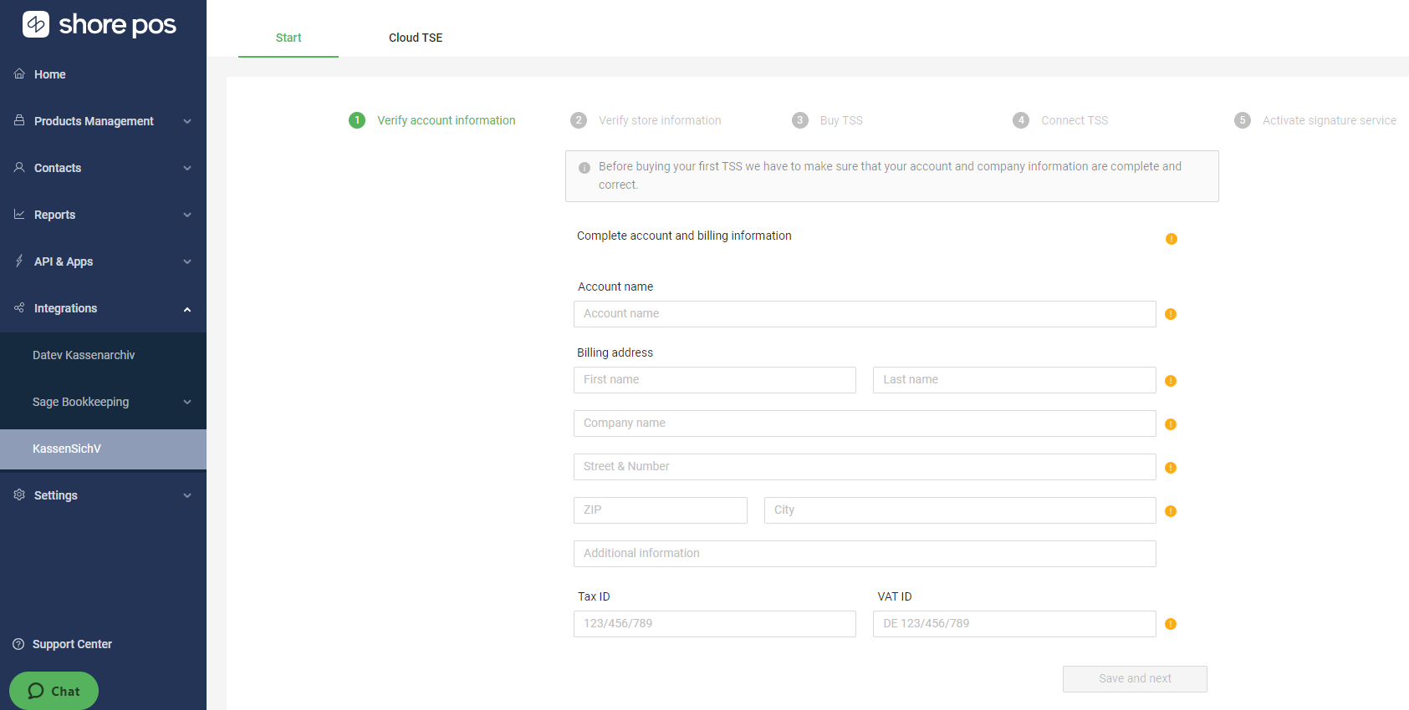Expand the Settings menu chevron
The image size is (1409, 710).
coord(187,495)
